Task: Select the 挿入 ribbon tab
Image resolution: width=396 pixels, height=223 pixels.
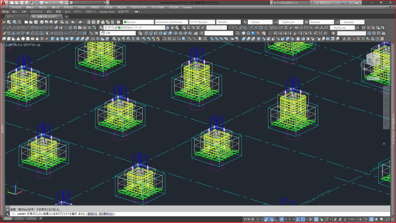Action: click(x=15, y=12)
